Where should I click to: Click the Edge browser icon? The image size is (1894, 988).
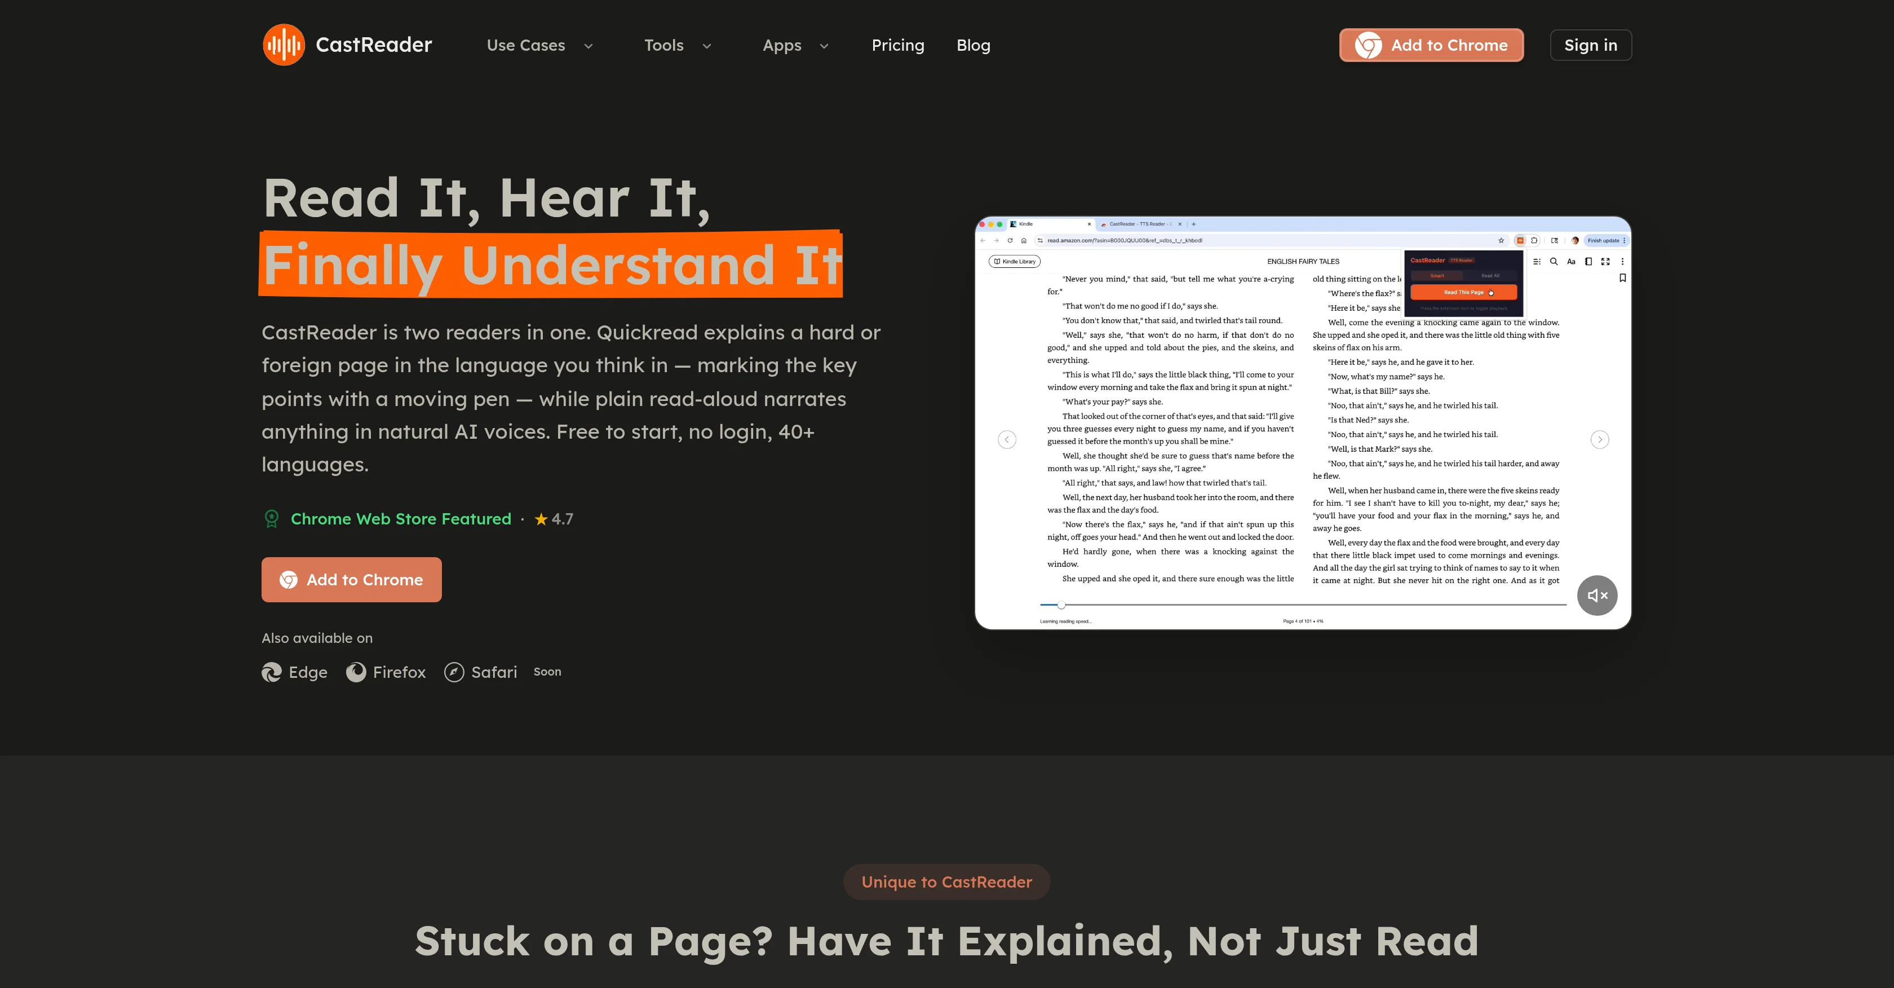271,672
